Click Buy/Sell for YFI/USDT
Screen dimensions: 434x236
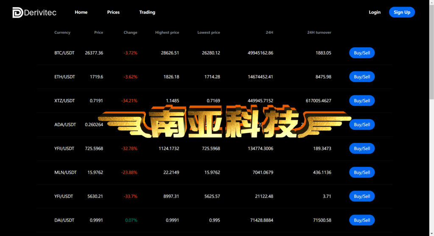[362, 196]
